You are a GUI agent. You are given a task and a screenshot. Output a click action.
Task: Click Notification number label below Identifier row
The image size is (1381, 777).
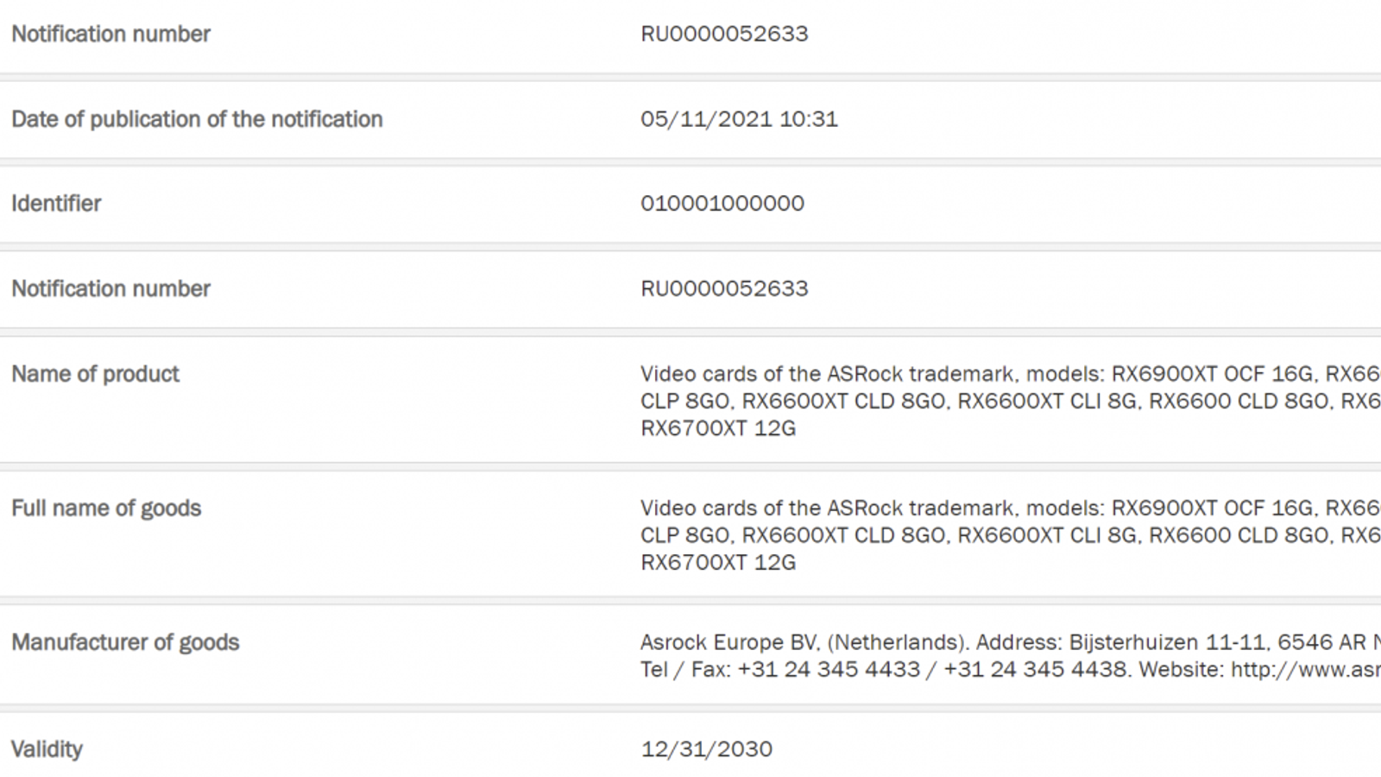[110, 288]
